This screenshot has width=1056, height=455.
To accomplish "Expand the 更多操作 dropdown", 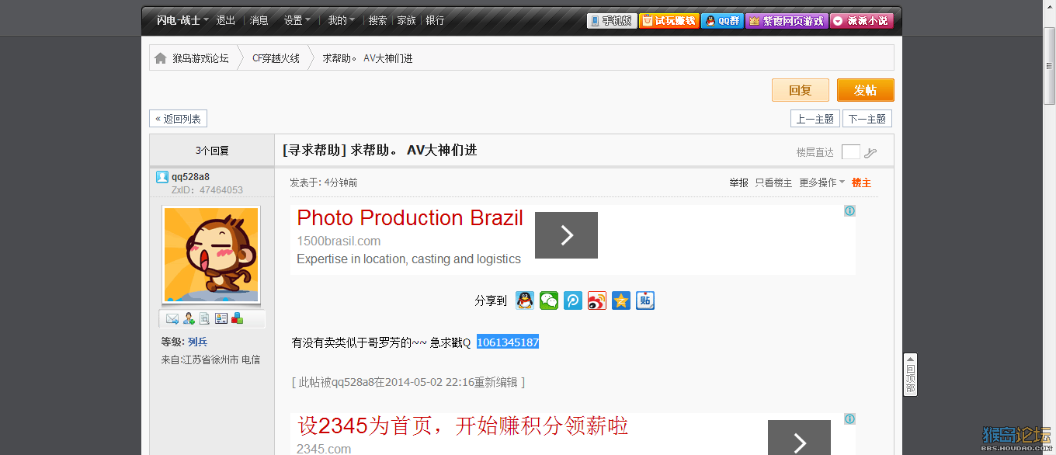I will point(822,182).
